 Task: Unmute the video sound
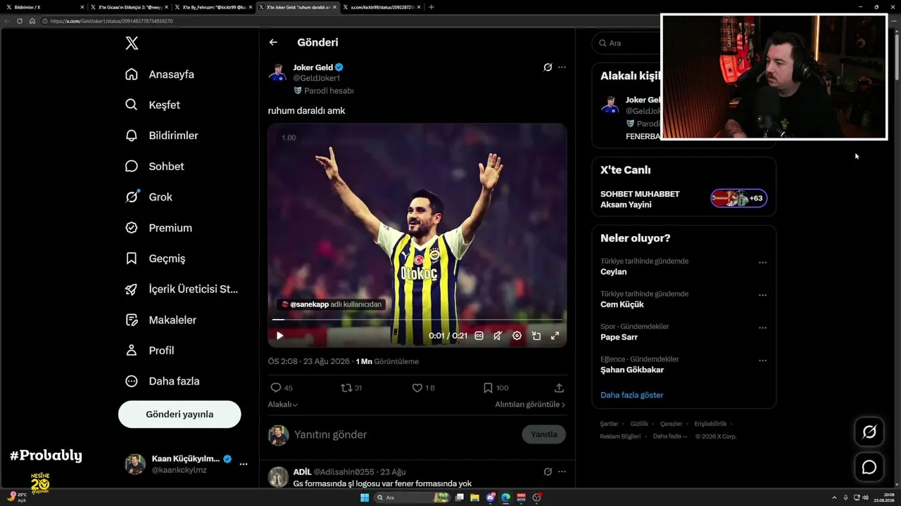(498, 336)
